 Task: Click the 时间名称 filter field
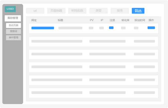[77, 11]
